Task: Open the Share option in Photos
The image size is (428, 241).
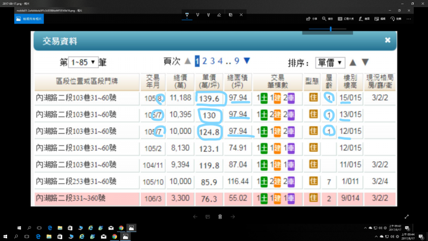Action: coord(311,19)
